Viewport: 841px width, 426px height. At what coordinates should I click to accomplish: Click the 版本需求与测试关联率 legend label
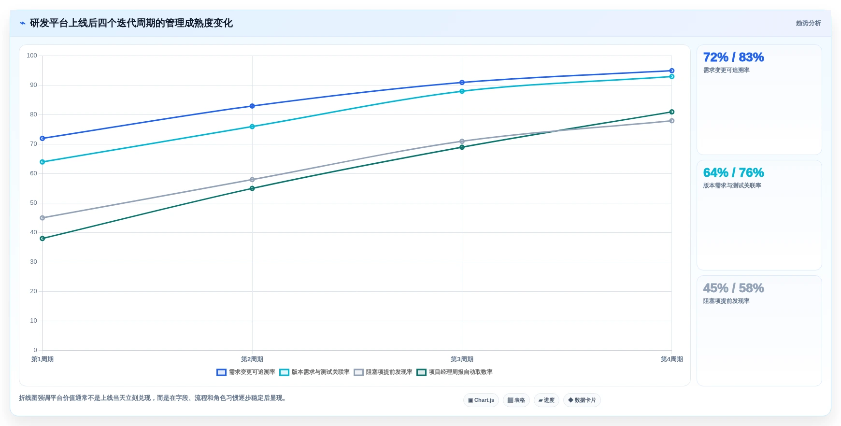coord(321,372)
